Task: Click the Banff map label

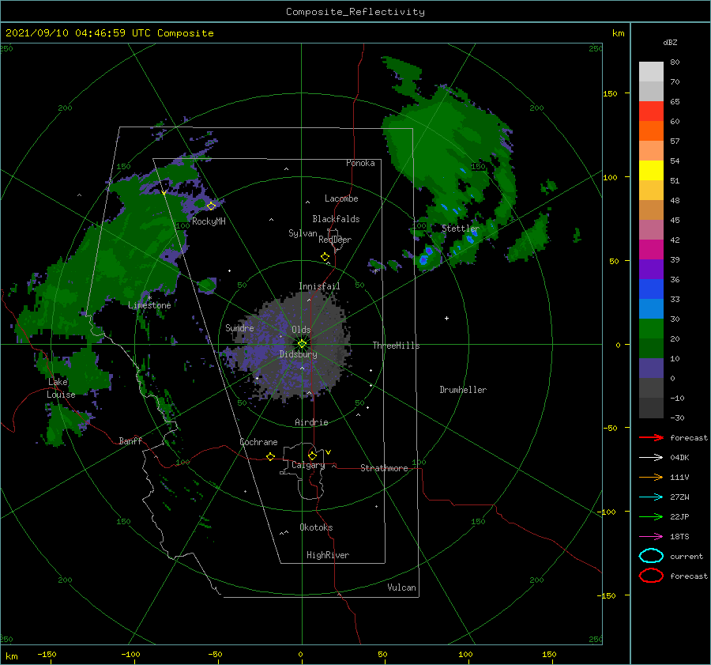Action: pyautogui.click(x=130, y=441)
